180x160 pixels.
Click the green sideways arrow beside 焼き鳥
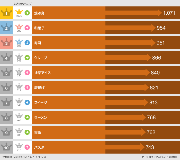(x=27, y=13)
